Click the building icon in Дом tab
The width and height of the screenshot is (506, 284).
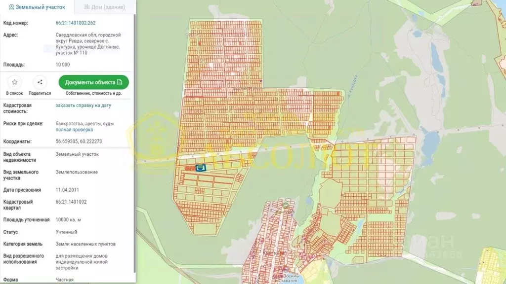tap(87, 7)
